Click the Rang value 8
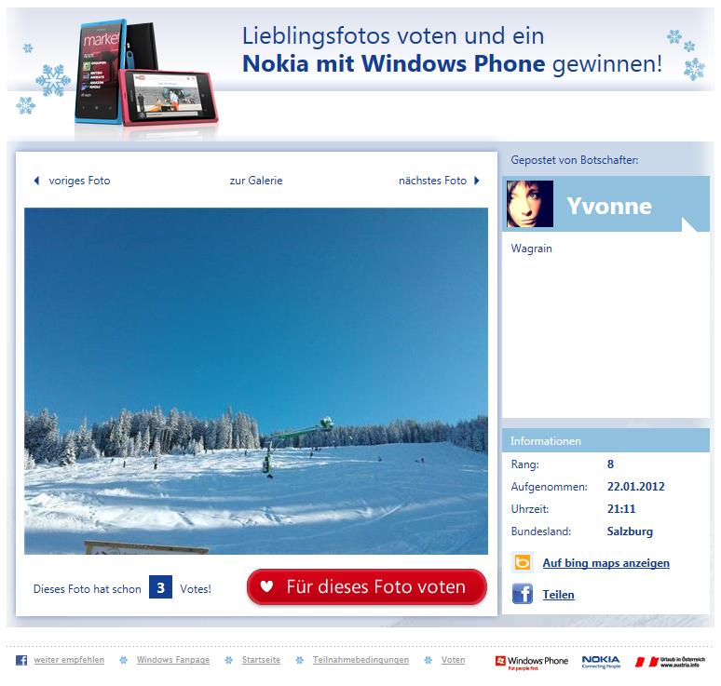The width and height of the screenshot is (721, 686). (x=611, y=464)
